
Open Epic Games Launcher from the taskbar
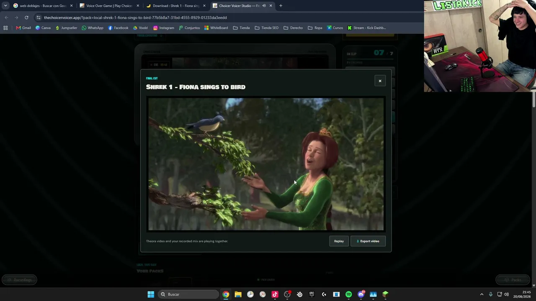pos(312,294)
